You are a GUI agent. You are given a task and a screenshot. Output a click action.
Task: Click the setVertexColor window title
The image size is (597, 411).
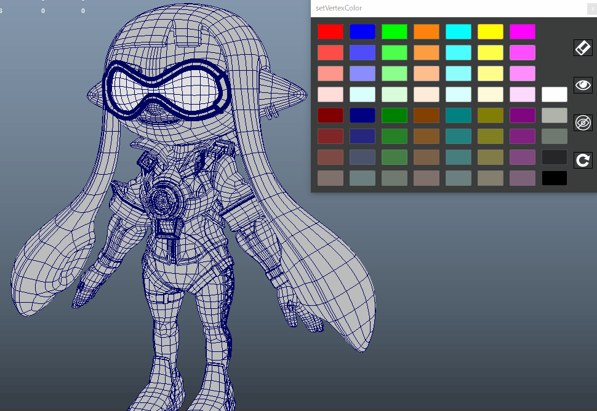339,8
